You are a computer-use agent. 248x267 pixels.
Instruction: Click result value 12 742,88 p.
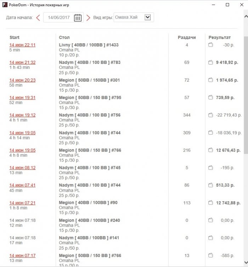[x=228, y=203]
